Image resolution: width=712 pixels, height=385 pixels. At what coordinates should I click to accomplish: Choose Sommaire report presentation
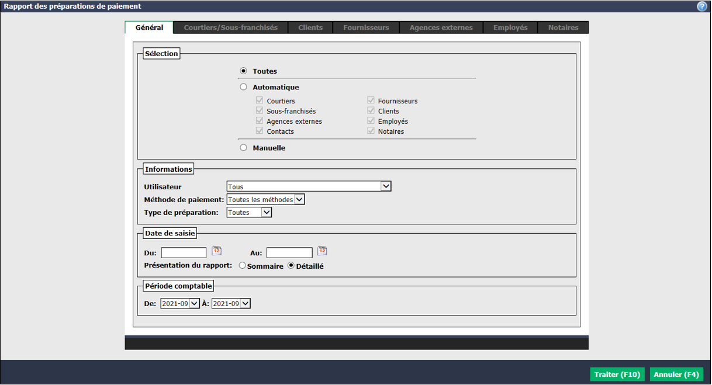pos(242,266)
